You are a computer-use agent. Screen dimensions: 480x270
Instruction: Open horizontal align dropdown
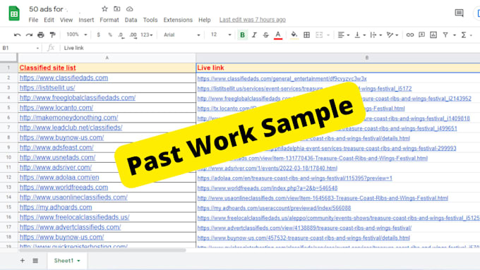(x=344, y=35)
